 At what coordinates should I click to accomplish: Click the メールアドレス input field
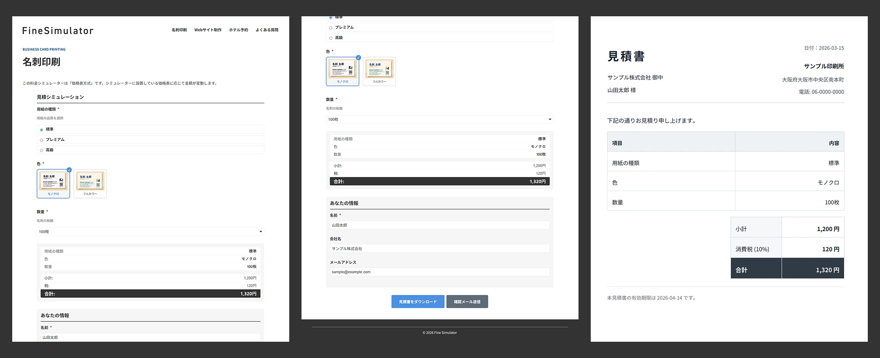coord(439,272)
